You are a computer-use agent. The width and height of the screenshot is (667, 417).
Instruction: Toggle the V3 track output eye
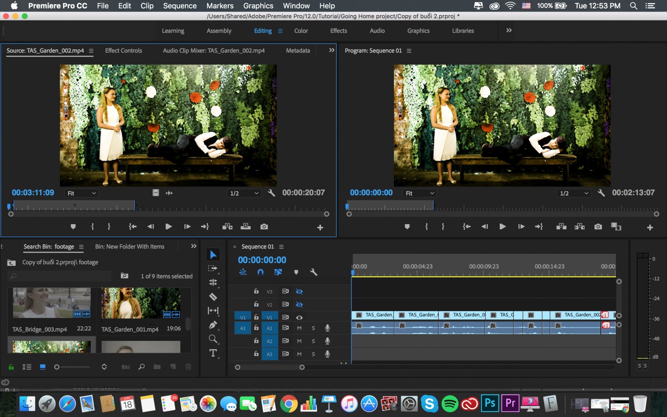(x=299, y=292)
